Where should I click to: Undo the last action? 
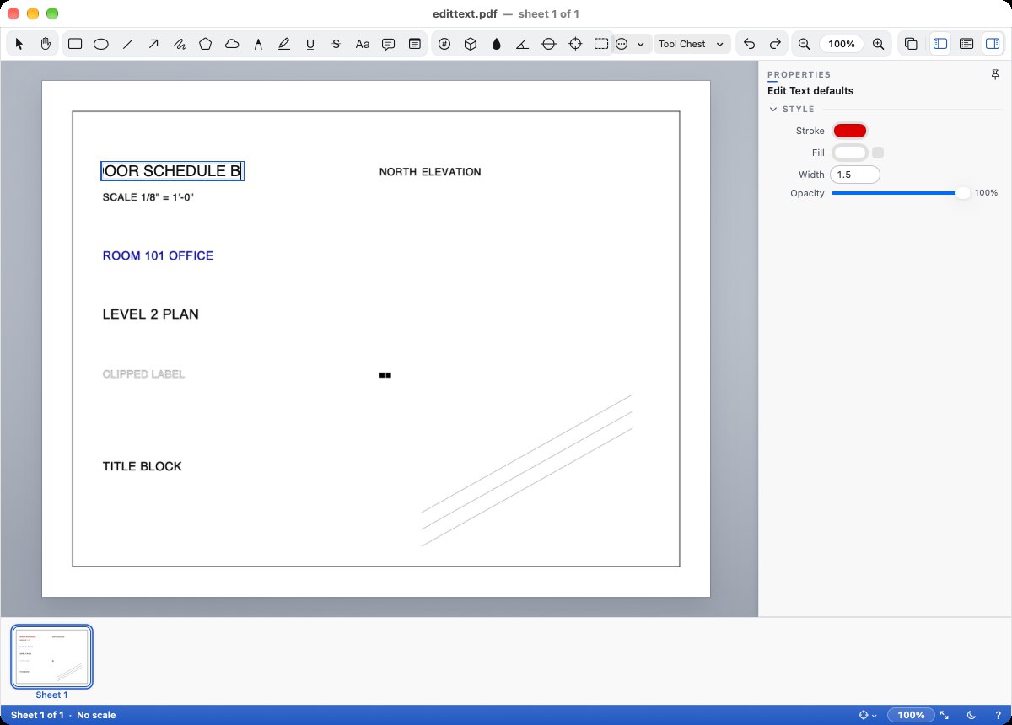coord(750,44)
